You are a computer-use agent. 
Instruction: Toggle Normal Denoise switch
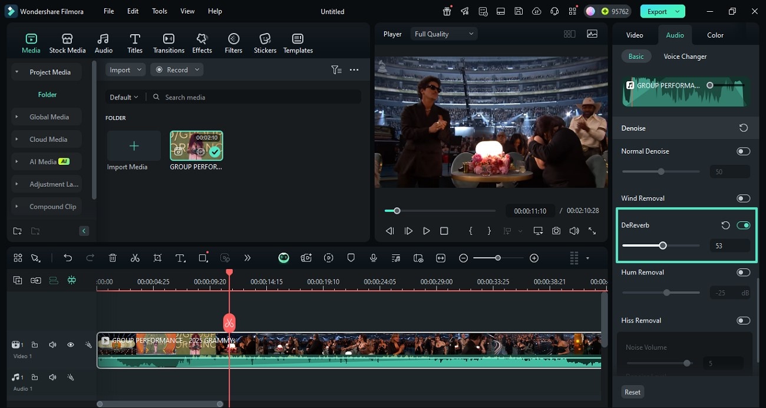(x=743, y=151)
